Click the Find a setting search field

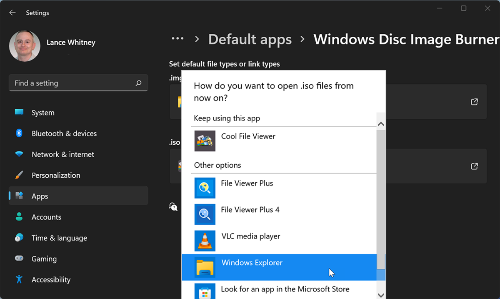[x=78, y=83]
